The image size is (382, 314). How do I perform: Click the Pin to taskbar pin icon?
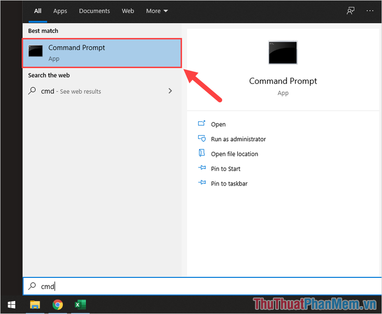pyautogui.click(x=202, y=182)
